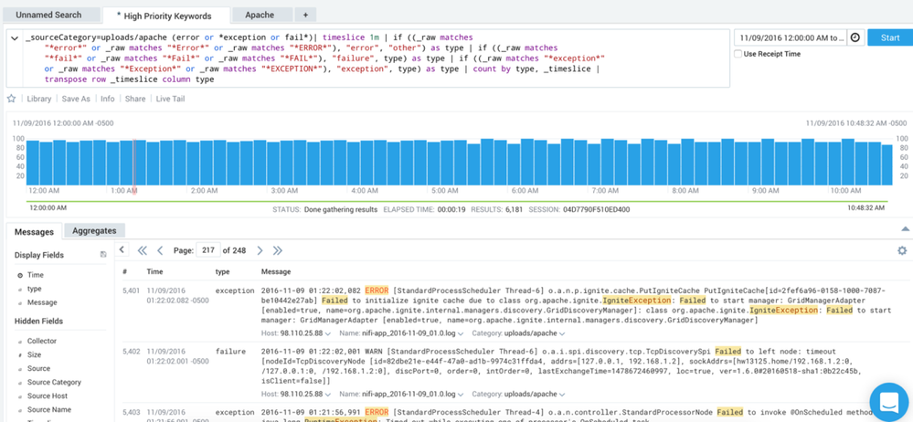Go to the previous results page

tap(160, 250)
